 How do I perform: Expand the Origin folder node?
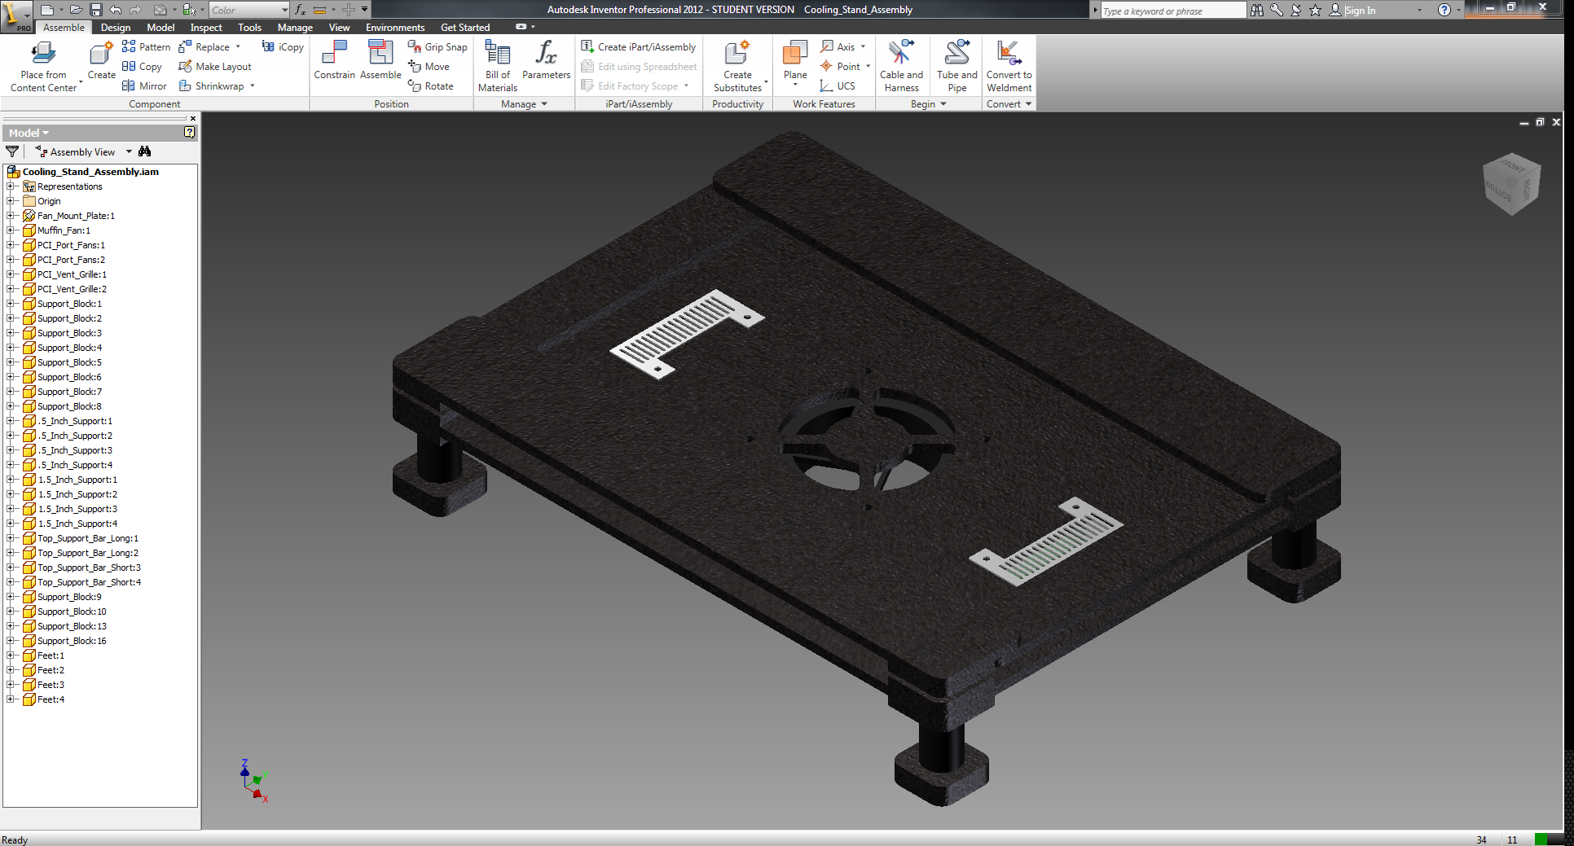[11, 201]
